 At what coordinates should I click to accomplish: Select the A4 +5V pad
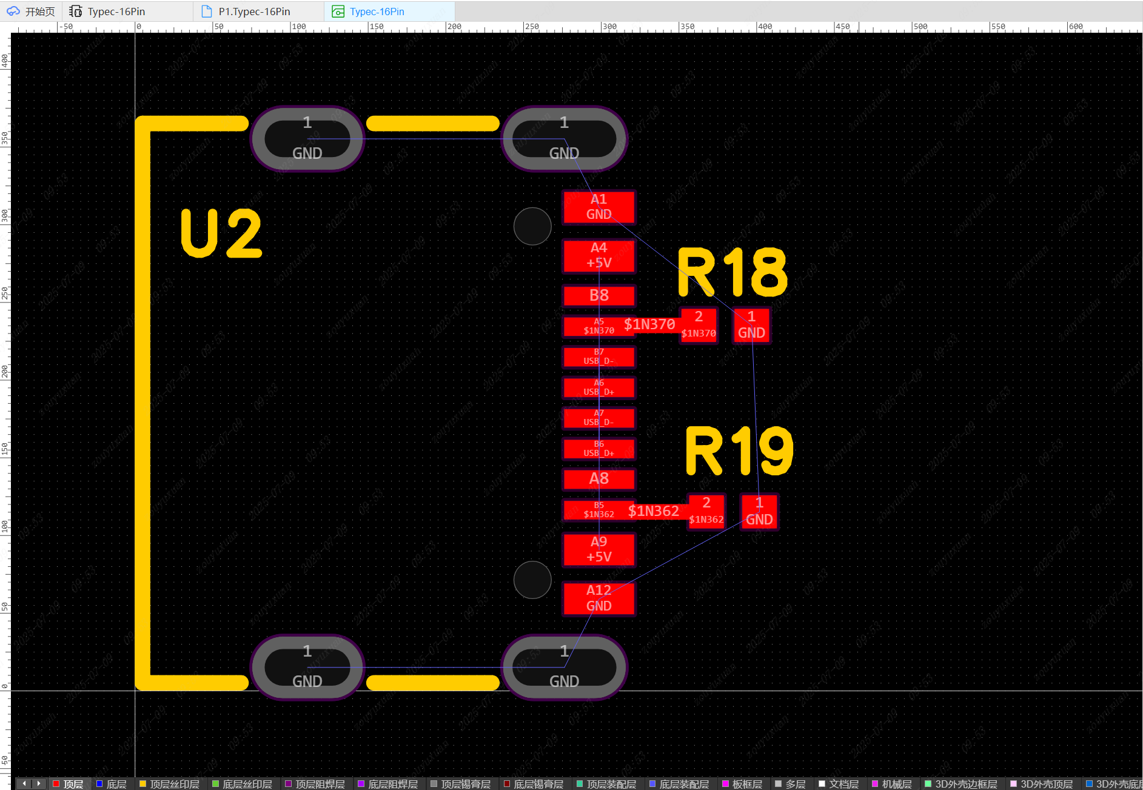[598, 255]
